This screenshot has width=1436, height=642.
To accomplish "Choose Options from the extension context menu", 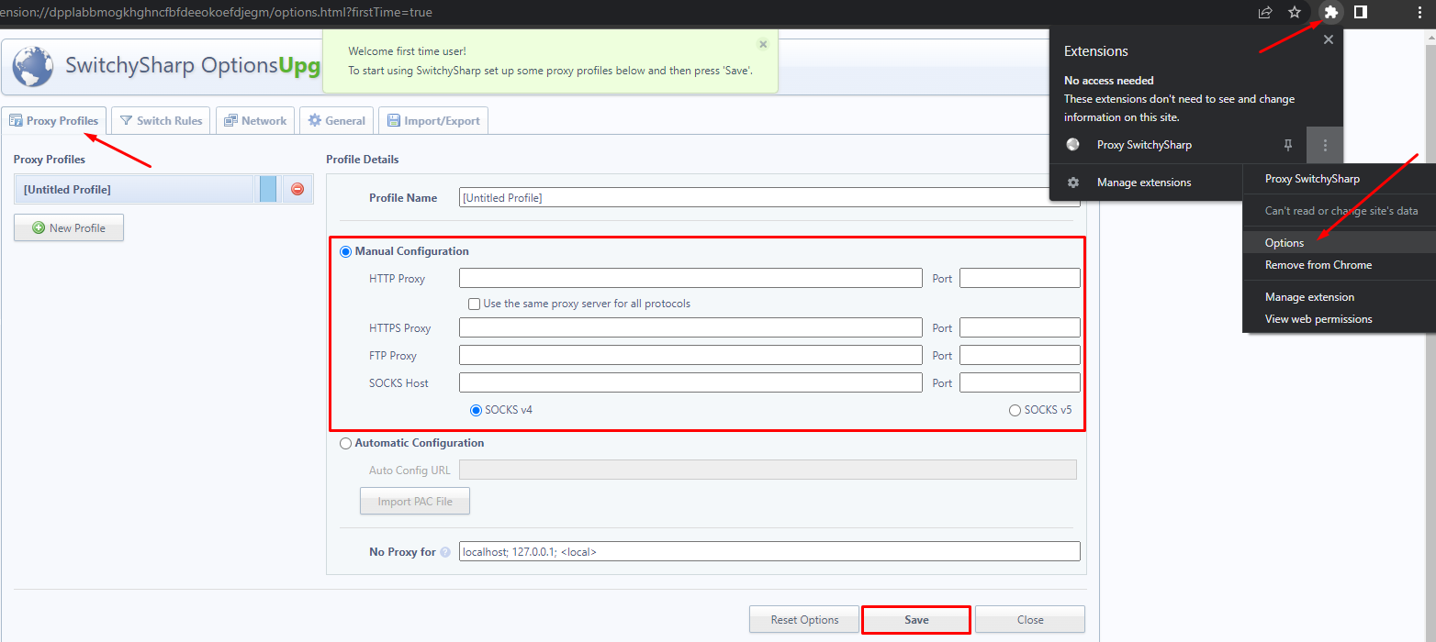I will pyautogui.click(x=1339, y=243).
